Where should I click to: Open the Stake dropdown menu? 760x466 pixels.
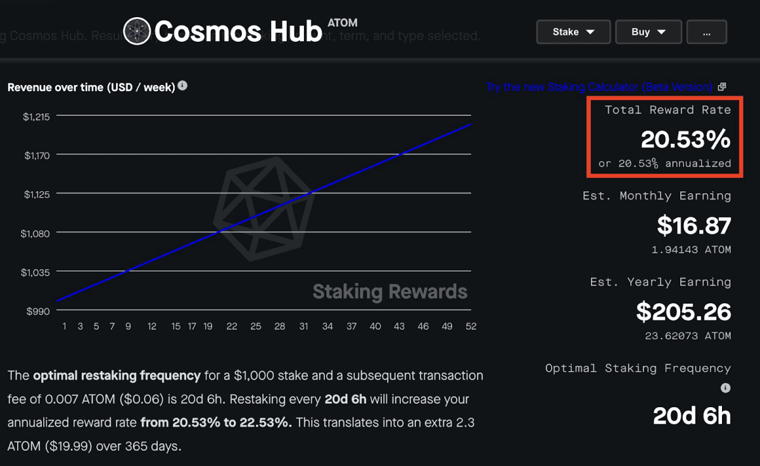(x=573, y=32)
